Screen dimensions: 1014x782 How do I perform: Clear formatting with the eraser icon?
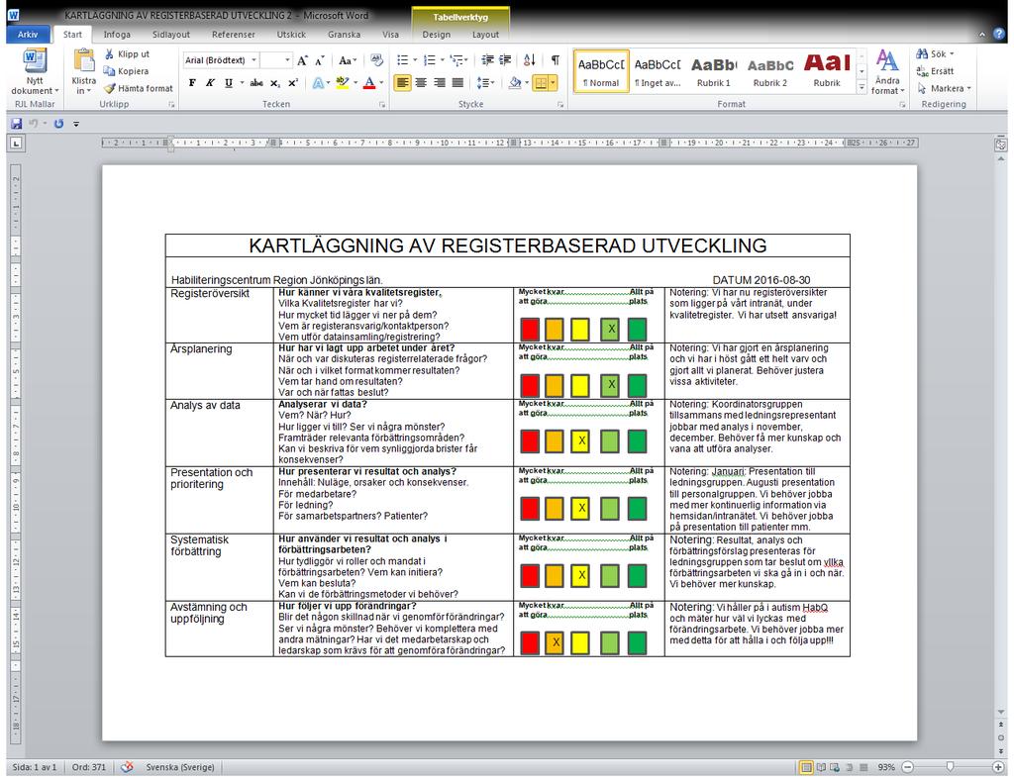pos(377,60)
